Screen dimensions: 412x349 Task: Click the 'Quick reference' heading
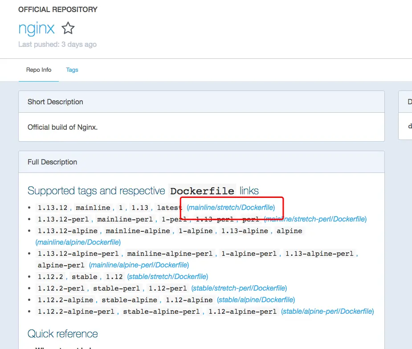click(62, 334)
